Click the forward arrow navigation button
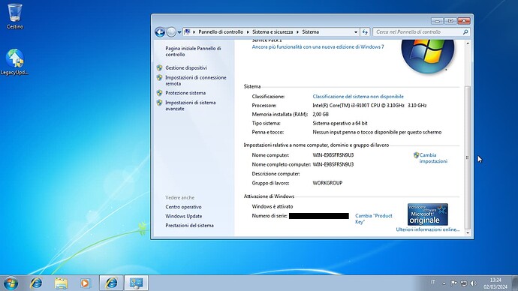Screen dimensions: 518x291 click(171, 32)
